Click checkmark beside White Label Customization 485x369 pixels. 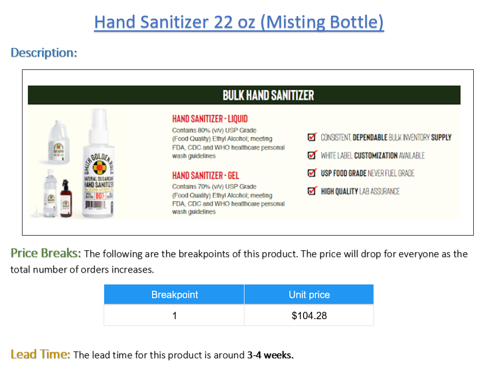click(312, 154)
